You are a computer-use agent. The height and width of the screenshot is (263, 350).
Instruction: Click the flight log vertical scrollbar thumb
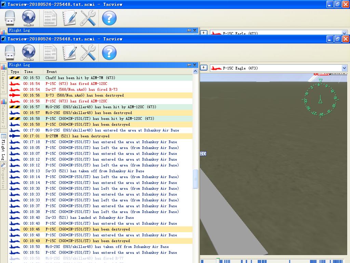point(195,179)
